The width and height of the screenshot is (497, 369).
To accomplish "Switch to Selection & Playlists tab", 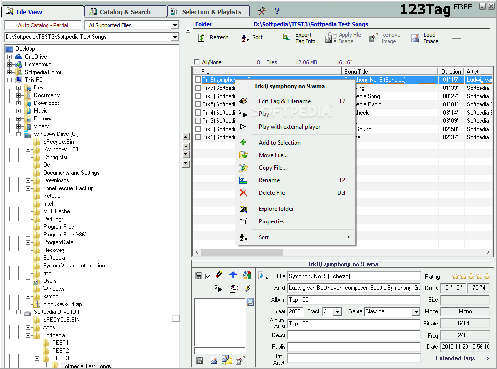I will coord(209,12).
